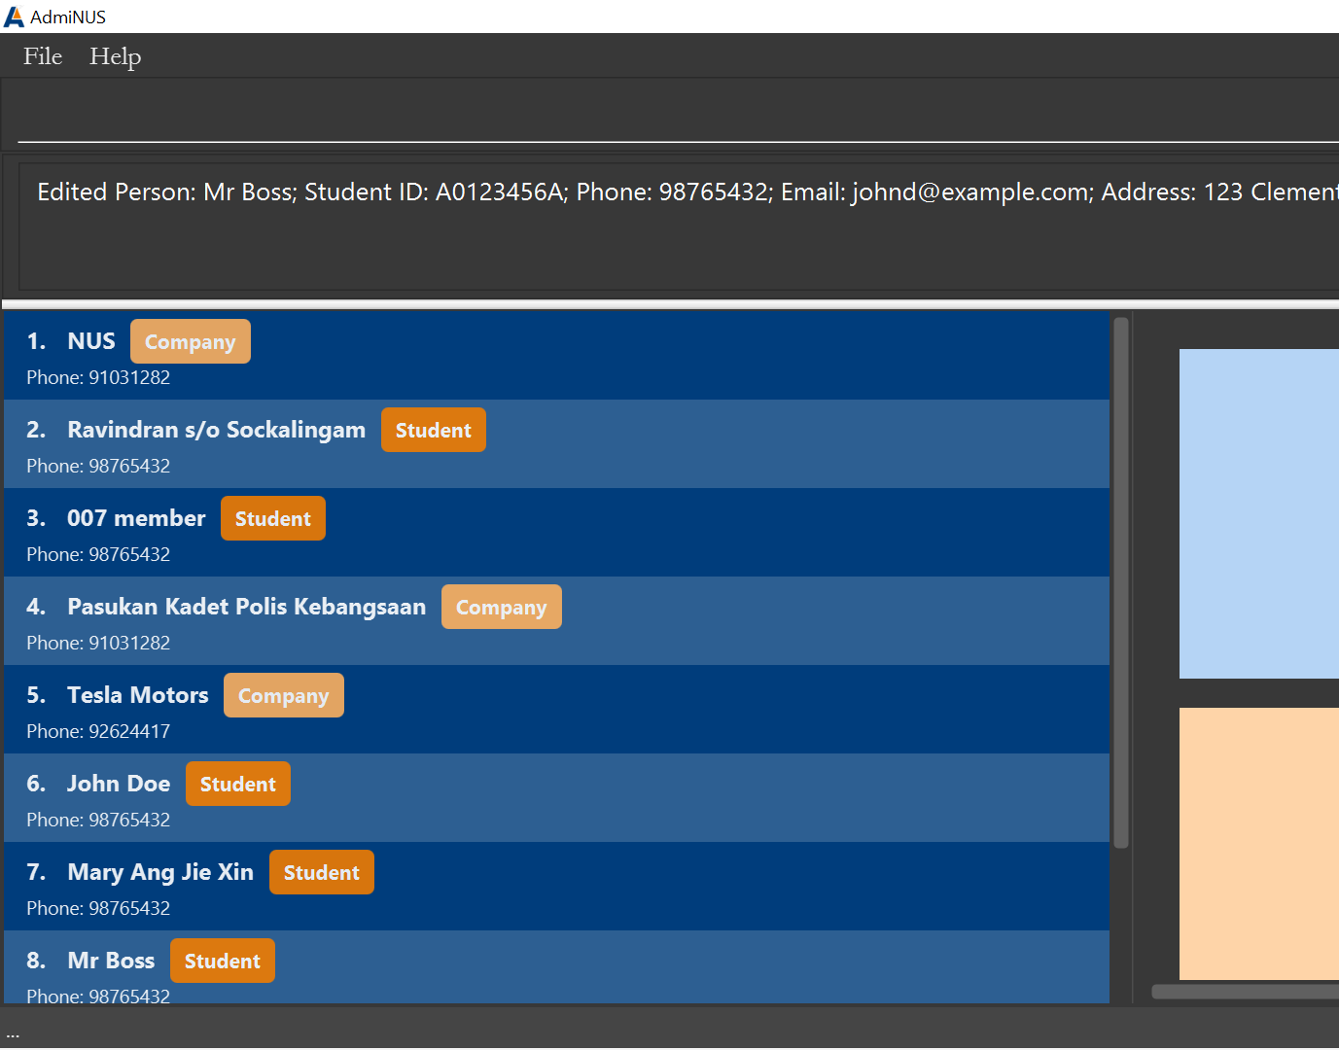Select the 007 member entry
This screenshot has width=1339, height=1050.
coord(556,532)
